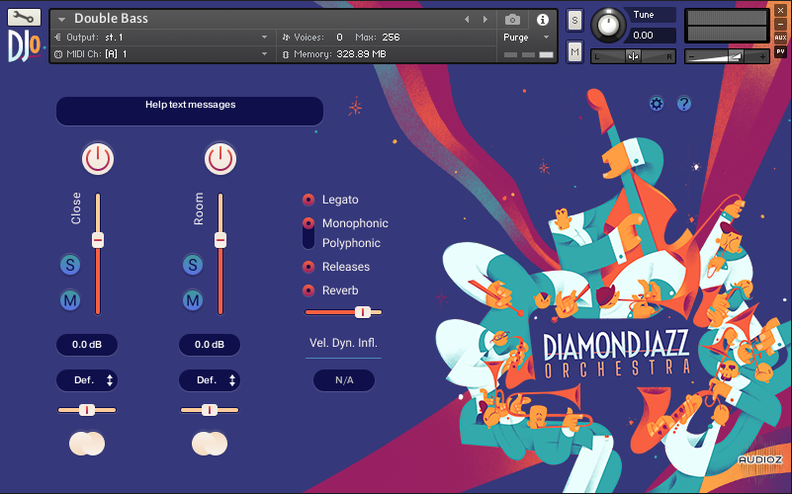The image size is (792, 494).
Task: Click the camera snapshot icon
Action: click(512, 20)
